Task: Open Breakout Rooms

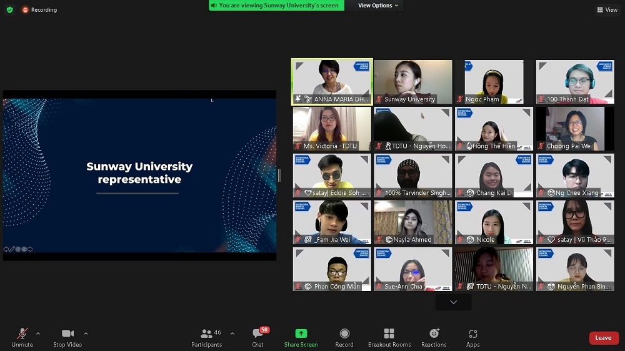Action: click(x=389, y=337)
